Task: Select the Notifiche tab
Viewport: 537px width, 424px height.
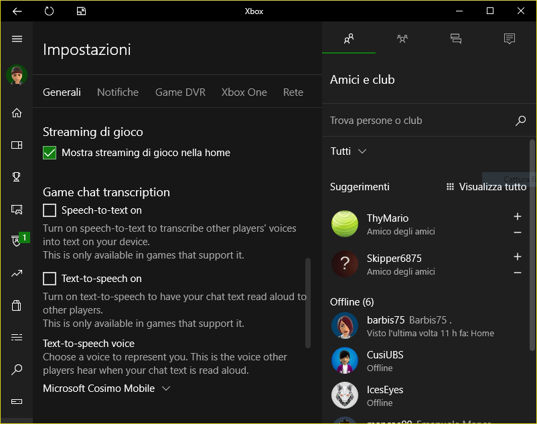Action: point(118,92)
